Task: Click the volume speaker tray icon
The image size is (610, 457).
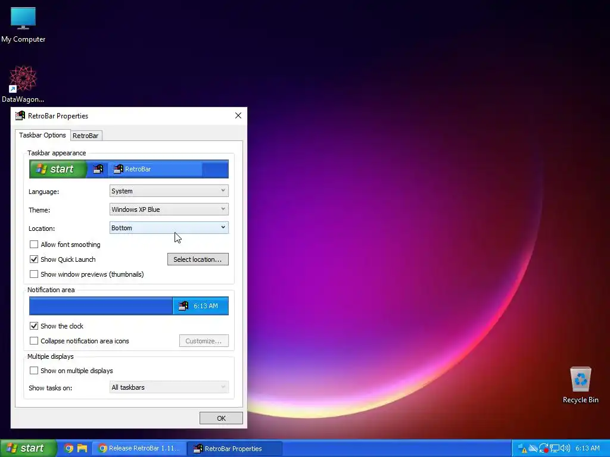Action: click(x=565, y=449)
